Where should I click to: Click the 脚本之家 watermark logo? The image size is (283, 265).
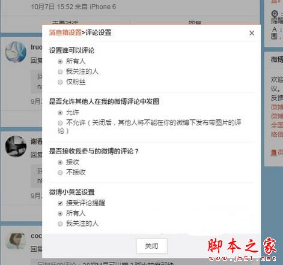pos(242,246)
